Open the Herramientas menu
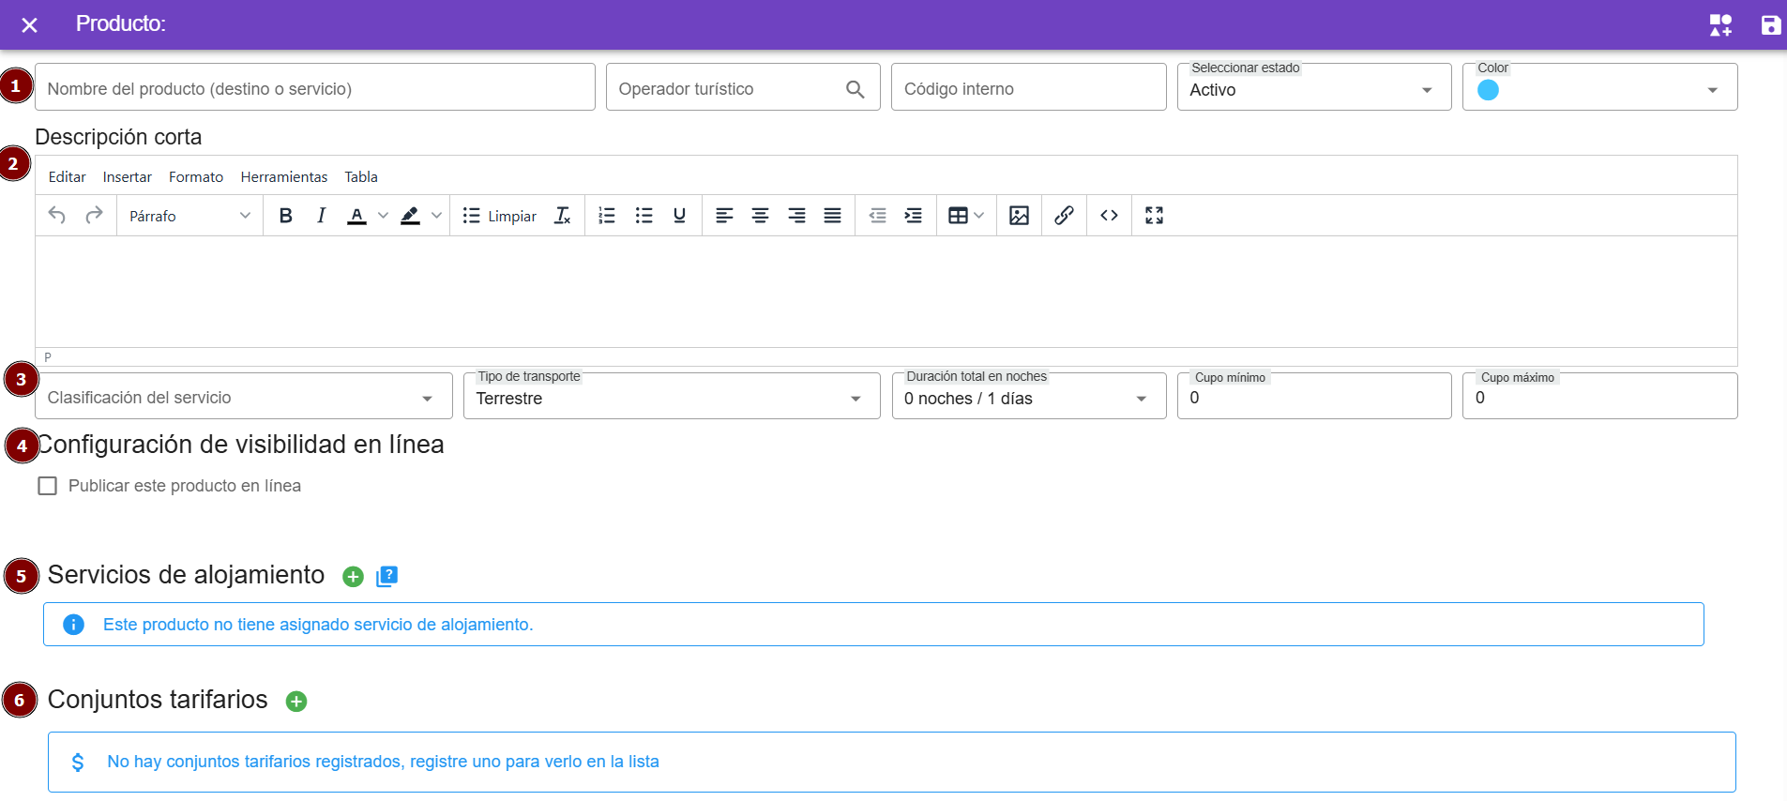Image resolution: width=1787 pixels, height=801 pixels. [283, 177]
